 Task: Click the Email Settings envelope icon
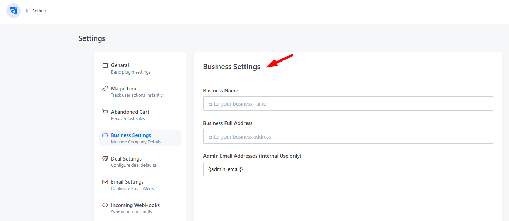[x=105, y=182]
